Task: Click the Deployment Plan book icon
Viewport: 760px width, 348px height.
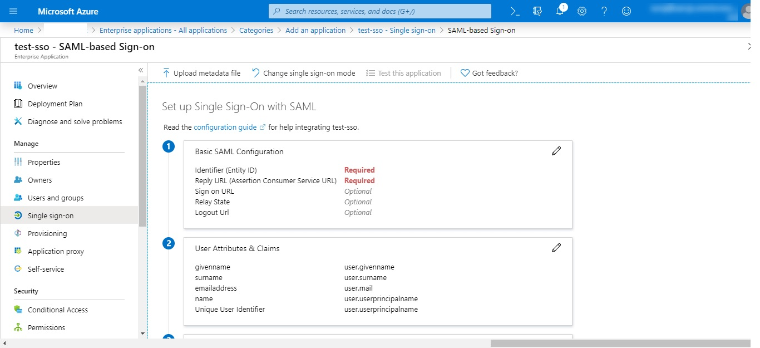Action: [x=18, y=104]
